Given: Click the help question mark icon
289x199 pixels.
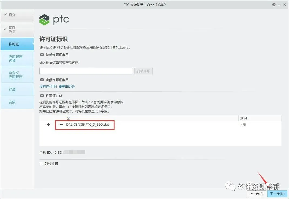Looking at the screenshot, I should pyautogui.click(x=274, y=5).
